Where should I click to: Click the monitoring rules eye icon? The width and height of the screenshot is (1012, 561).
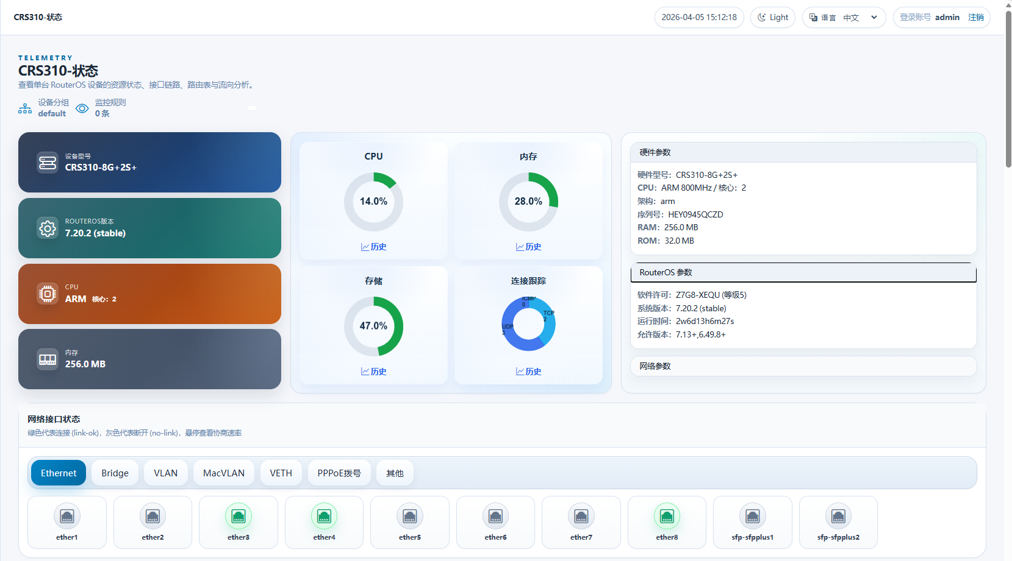point(82,108)
